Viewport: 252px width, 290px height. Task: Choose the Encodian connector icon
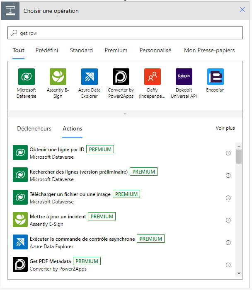point(216,77)
